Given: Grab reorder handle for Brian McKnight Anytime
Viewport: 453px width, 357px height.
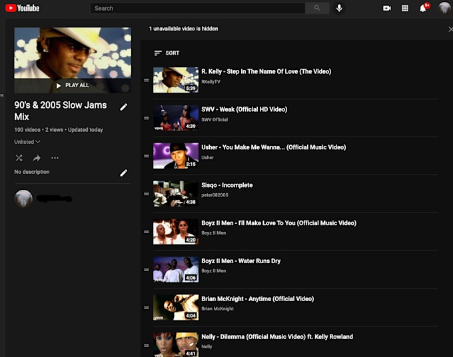Looking at the screenshot, I should pos(147,308).
